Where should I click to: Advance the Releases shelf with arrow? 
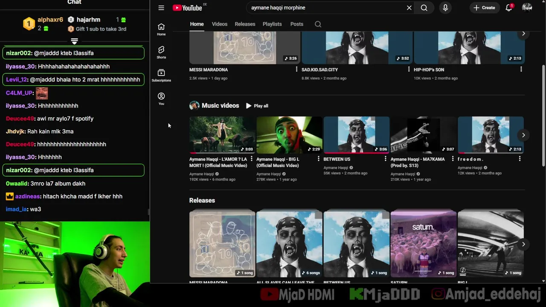523,244
